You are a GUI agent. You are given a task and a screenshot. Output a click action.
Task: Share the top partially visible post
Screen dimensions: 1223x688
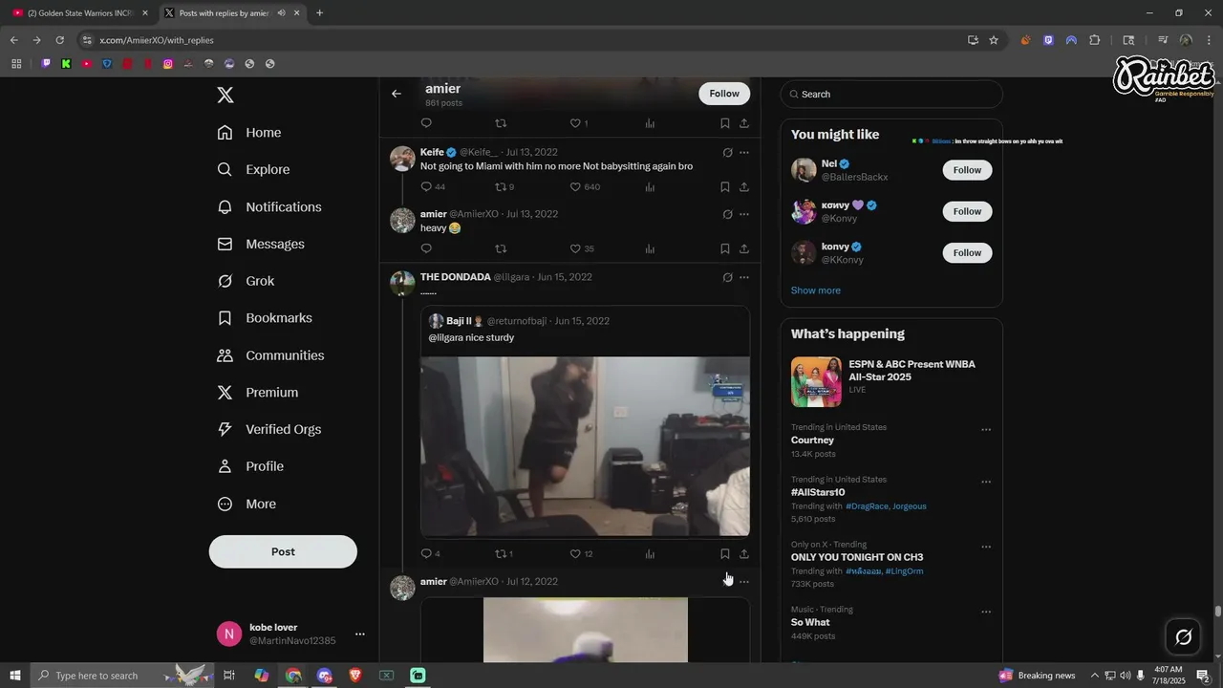(x=744, y=123)
